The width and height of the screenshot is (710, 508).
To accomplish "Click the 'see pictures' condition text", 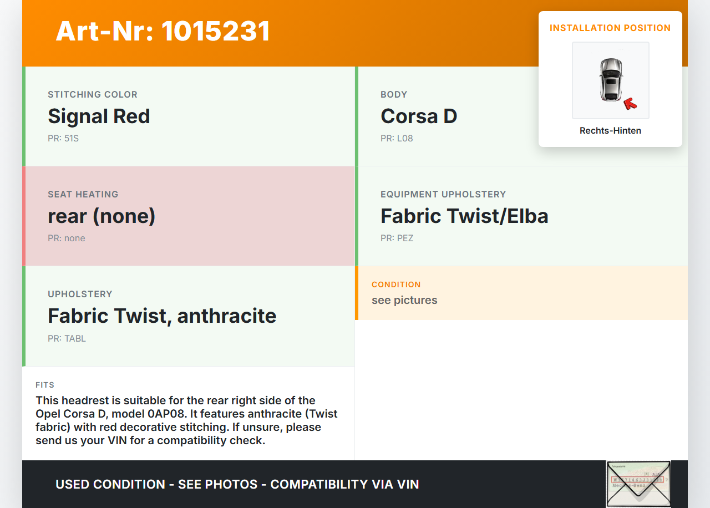I will pyautogui.click(x=404, y=301).
